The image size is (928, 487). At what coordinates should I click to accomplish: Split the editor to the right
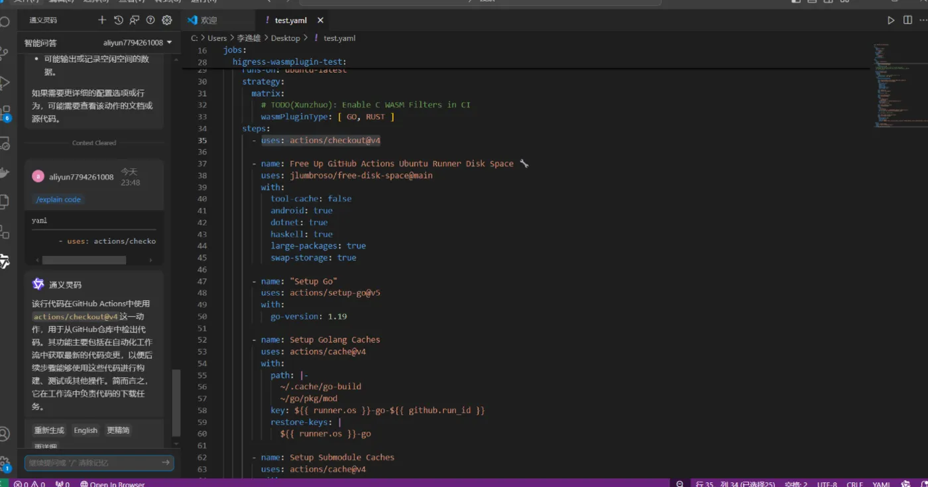tap(907, 21)
